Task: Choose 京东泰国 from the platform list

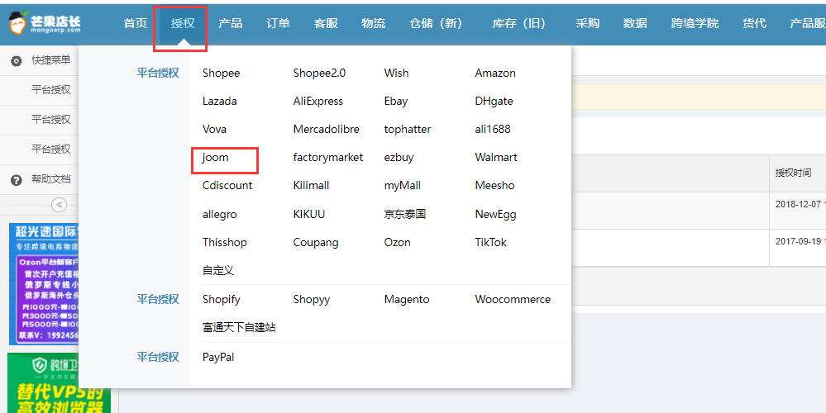Action: 404,214
